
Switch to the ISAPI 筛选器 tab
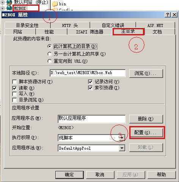(x=89, y=32)
